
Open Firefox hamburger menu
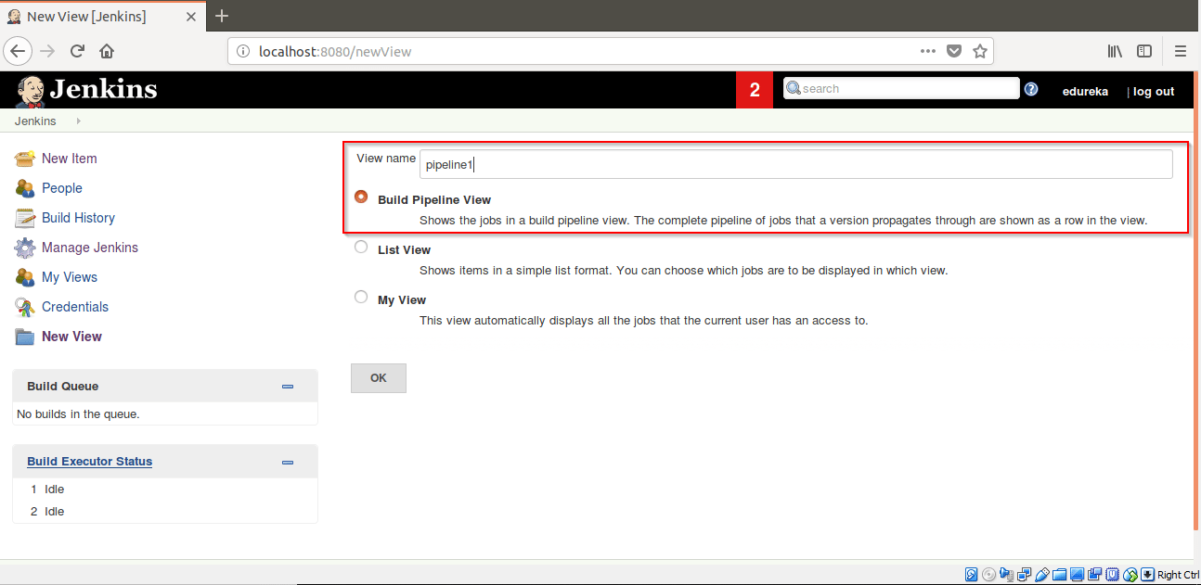[x=1181, y=51]
